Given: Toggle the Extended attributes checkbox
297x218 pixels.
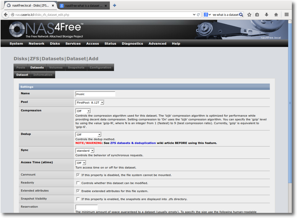Looking at the screenshot, I should click(x=78, y=191).
